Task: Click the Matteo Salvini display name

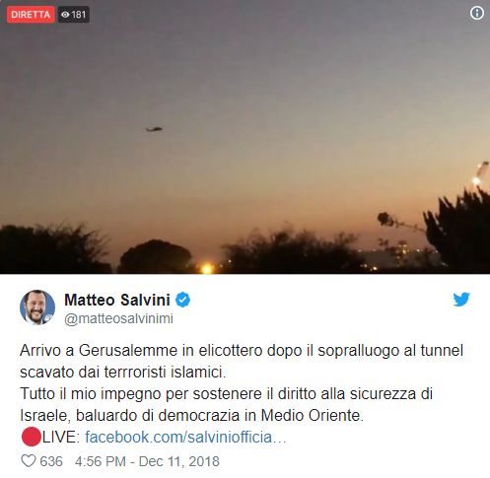Action: 117,300
